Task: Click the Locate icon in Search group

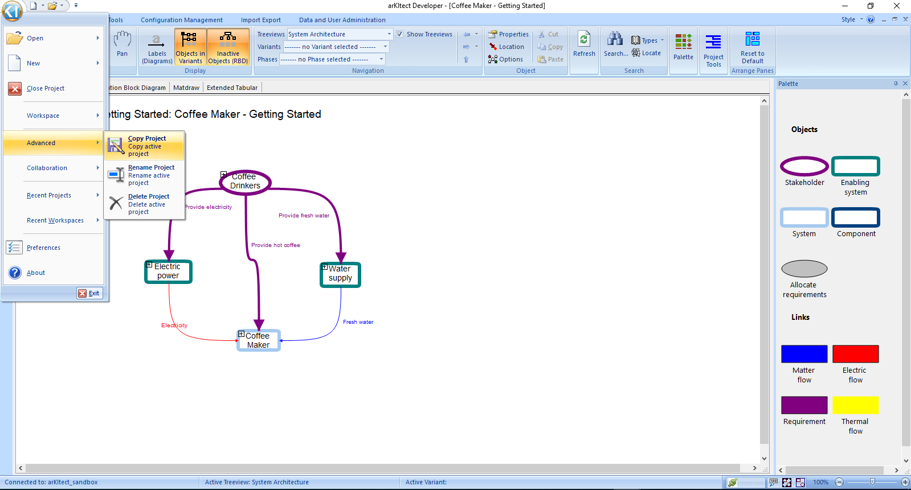Action: pyautogui.click(x=646, y=53)
